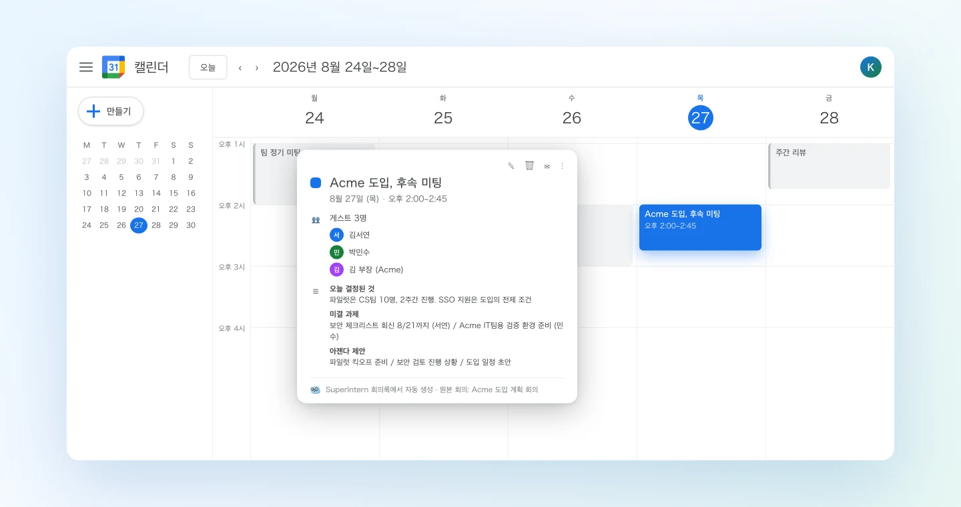
Task: Open the 주간 리뷰 event on Friday
Action: tap(830, 166)
